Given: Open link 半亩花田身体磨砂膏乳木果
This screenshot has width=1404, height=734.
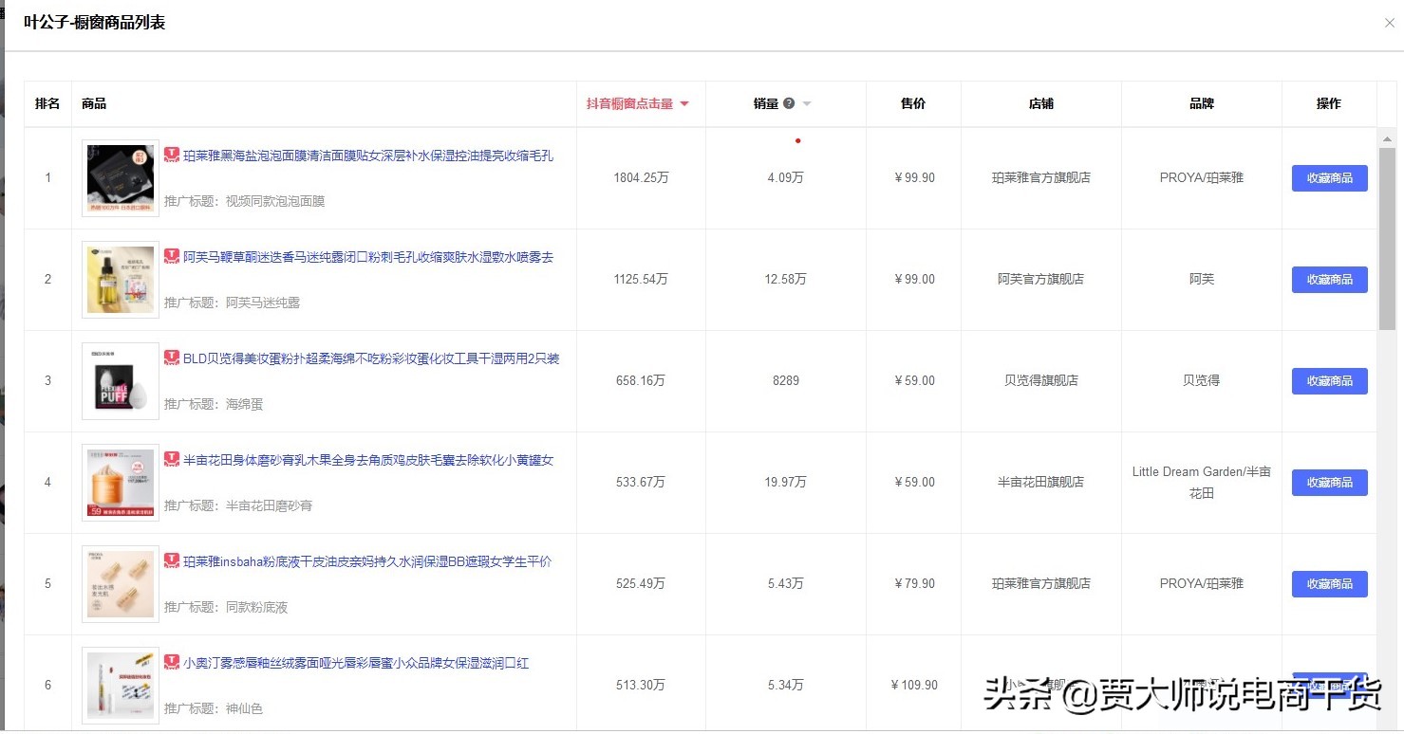Looking at the screenshot, I should [x=368, y=460].
